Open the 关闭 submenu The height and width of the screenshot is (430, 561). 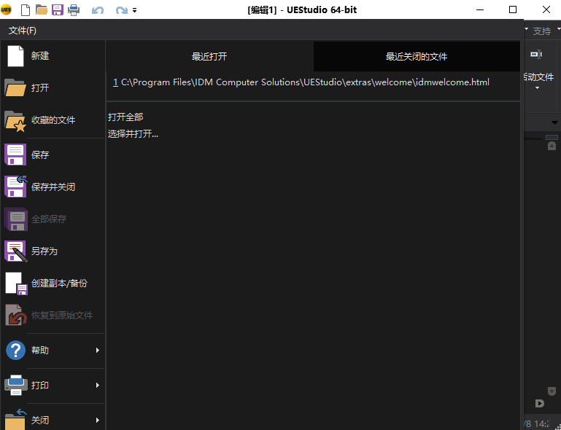point(53,418)
